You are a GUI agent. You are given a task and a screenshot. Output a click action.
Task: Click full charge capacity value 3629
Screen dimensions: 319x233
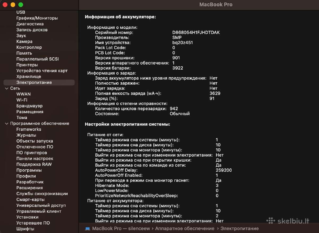(215, 93)
